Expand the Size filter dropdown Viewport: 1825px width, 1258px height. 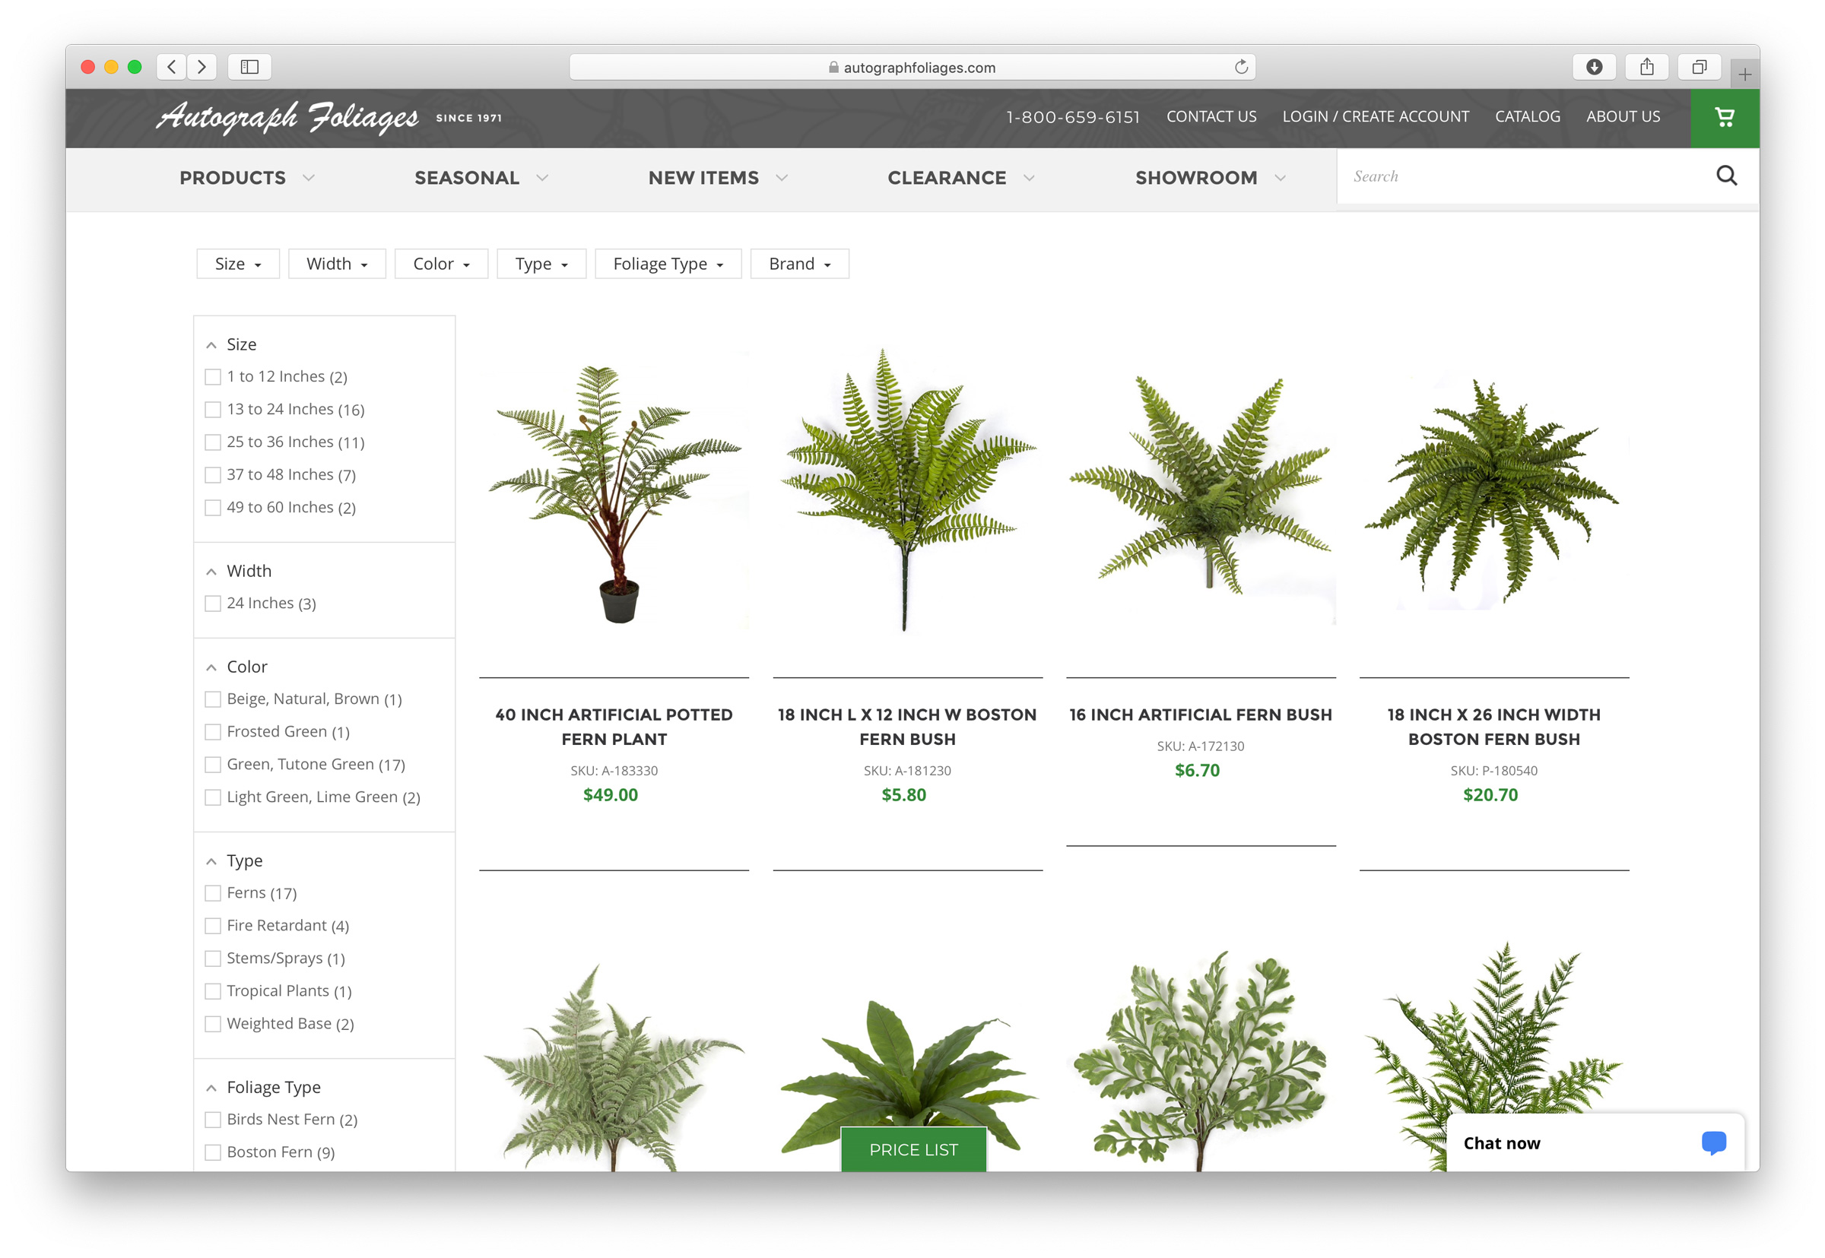click(x=236, y=264)
